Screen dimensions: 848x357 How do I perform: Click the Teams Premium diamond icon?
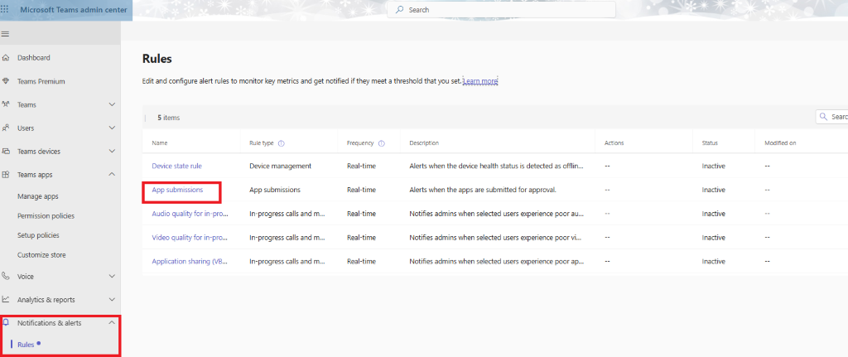(6, 81)
